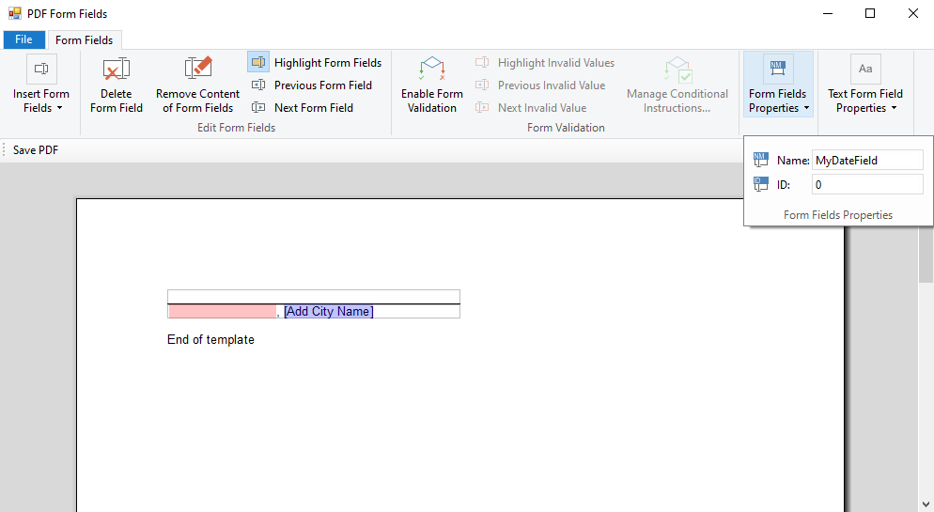Click the empty top table cell
The image size is (934, 512).
coord(313,297)
